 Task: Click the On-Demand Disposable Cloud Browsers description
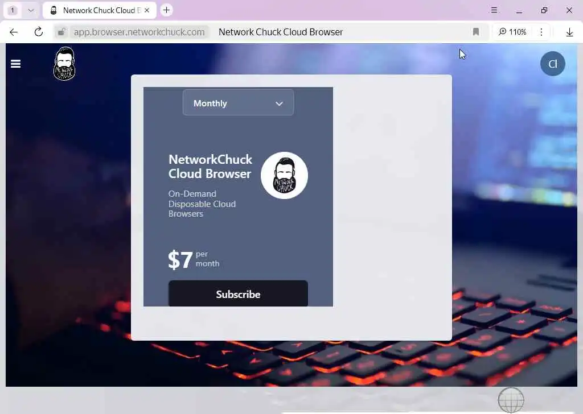[202, 204]
